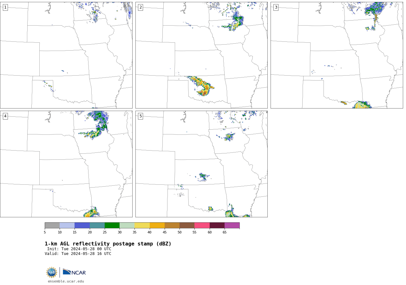Click the member number 1 label box
This screenshot has height=285, width=406.
click(5, 7)
